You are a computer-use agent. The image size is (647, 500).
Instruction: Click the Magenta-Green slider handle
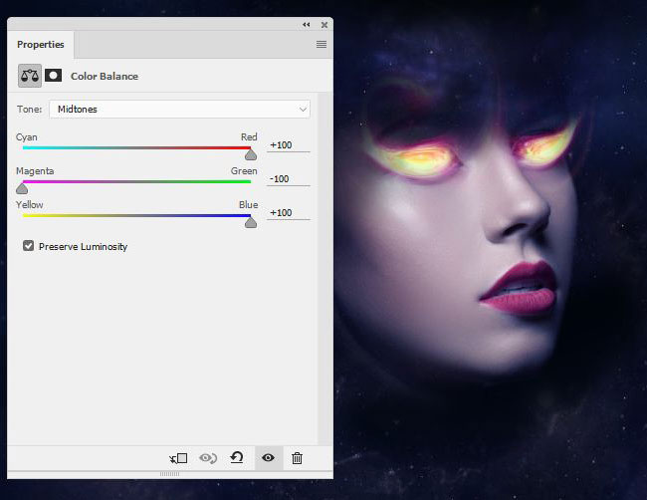click(x=22, y=188)
